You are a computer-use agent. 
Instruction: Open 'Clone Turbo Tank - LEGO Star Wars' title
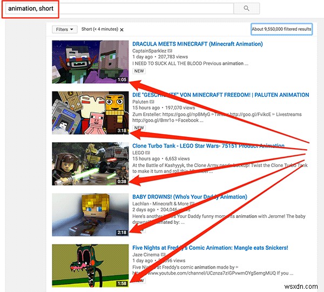[x=208, y=145]
